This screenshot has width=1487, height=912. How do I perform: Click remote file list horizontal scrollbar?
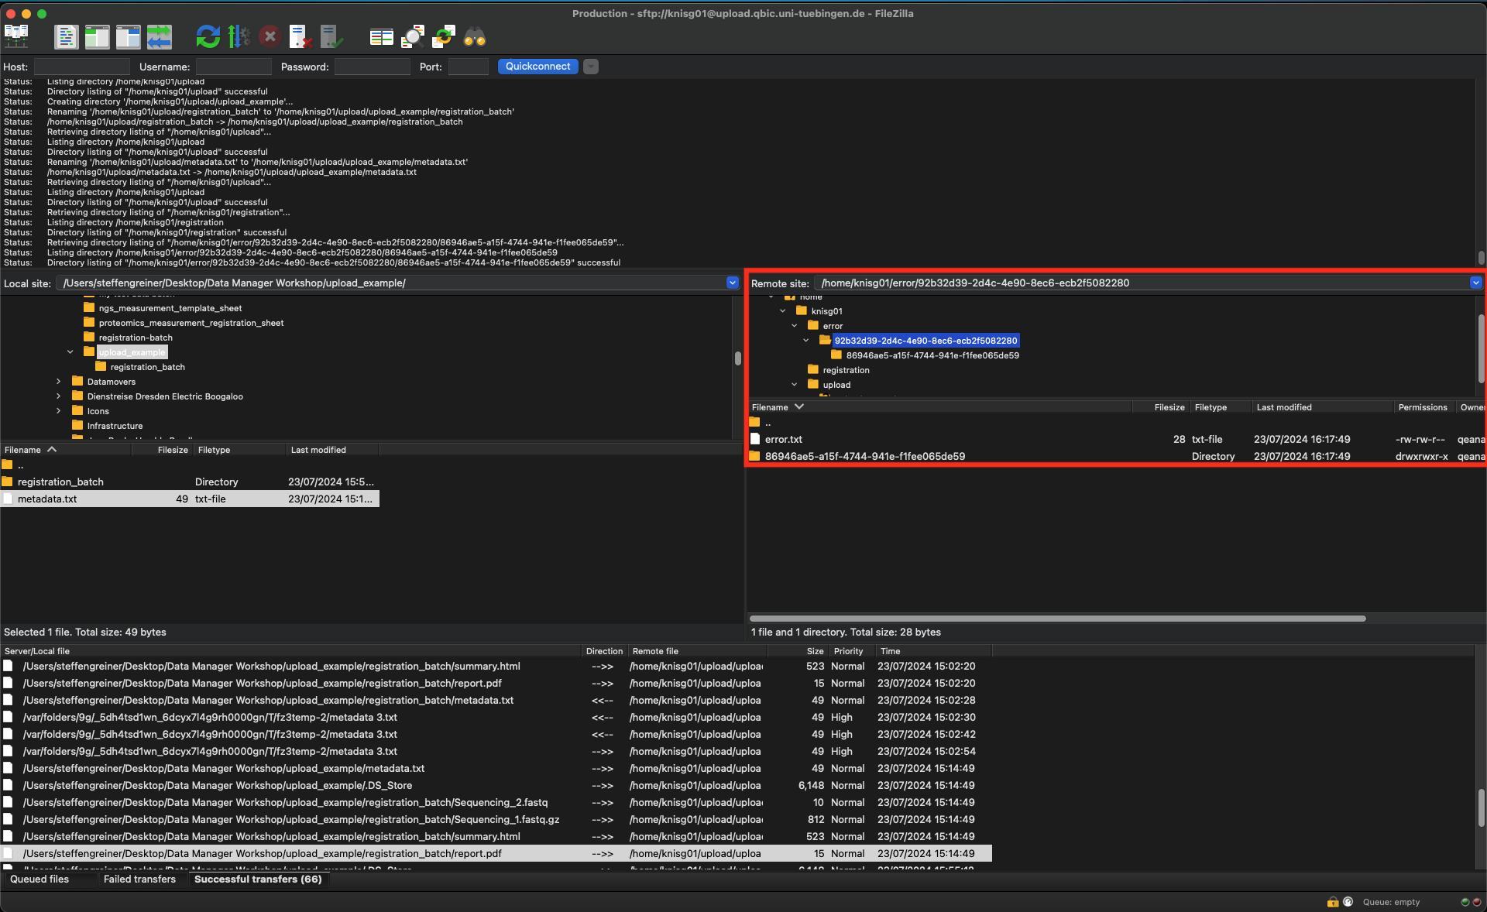point(1057,619)
